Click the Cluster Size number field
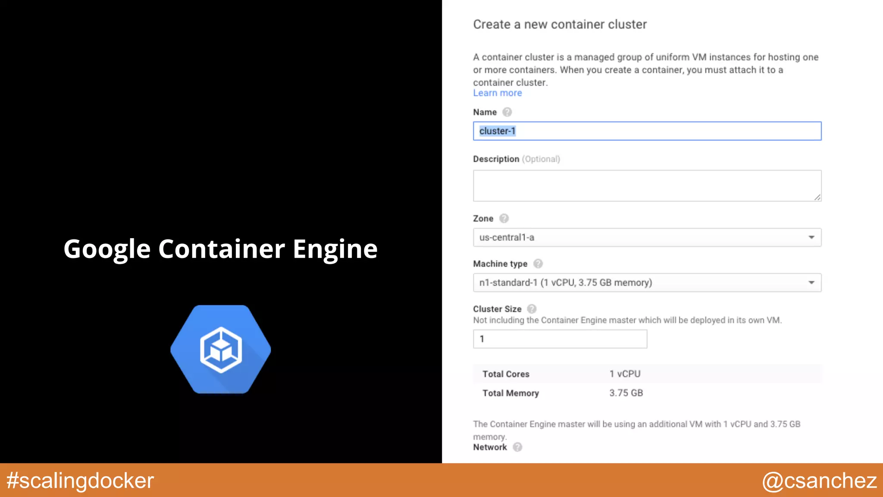This screenshot has width=883, height=497. 560,339
